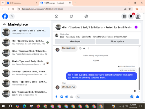This screenshot has height=109, width=145.
Task: Show hidden system tray icons
Action: click(x=120, y=106)
